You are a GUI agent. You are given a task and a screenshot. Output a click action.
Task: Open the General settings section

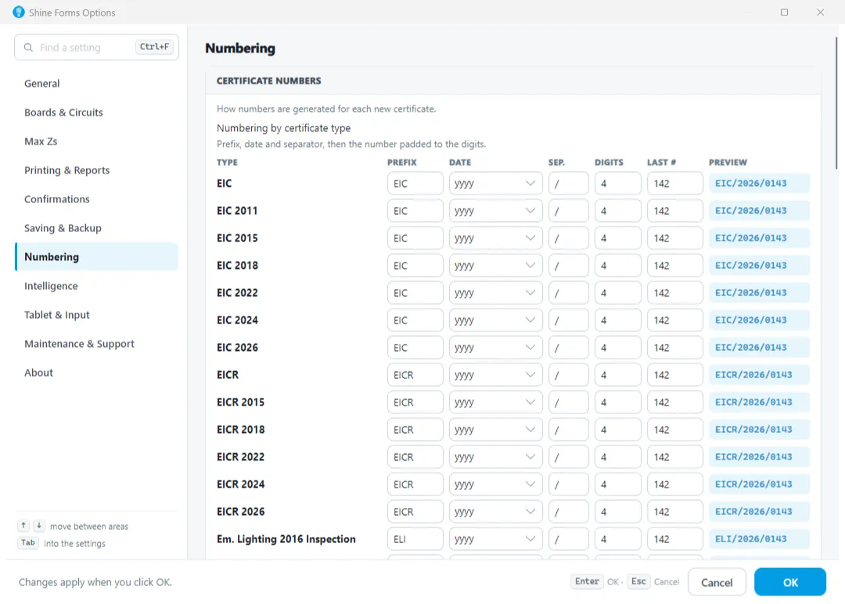[96, 84]
